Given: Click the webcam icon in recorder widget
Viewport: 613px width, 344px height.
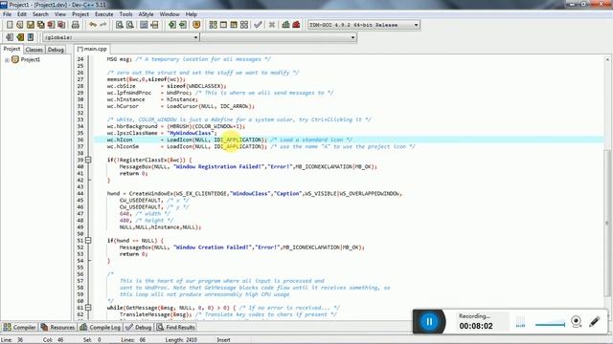Looking at the screenshot, I should (576, 322).
